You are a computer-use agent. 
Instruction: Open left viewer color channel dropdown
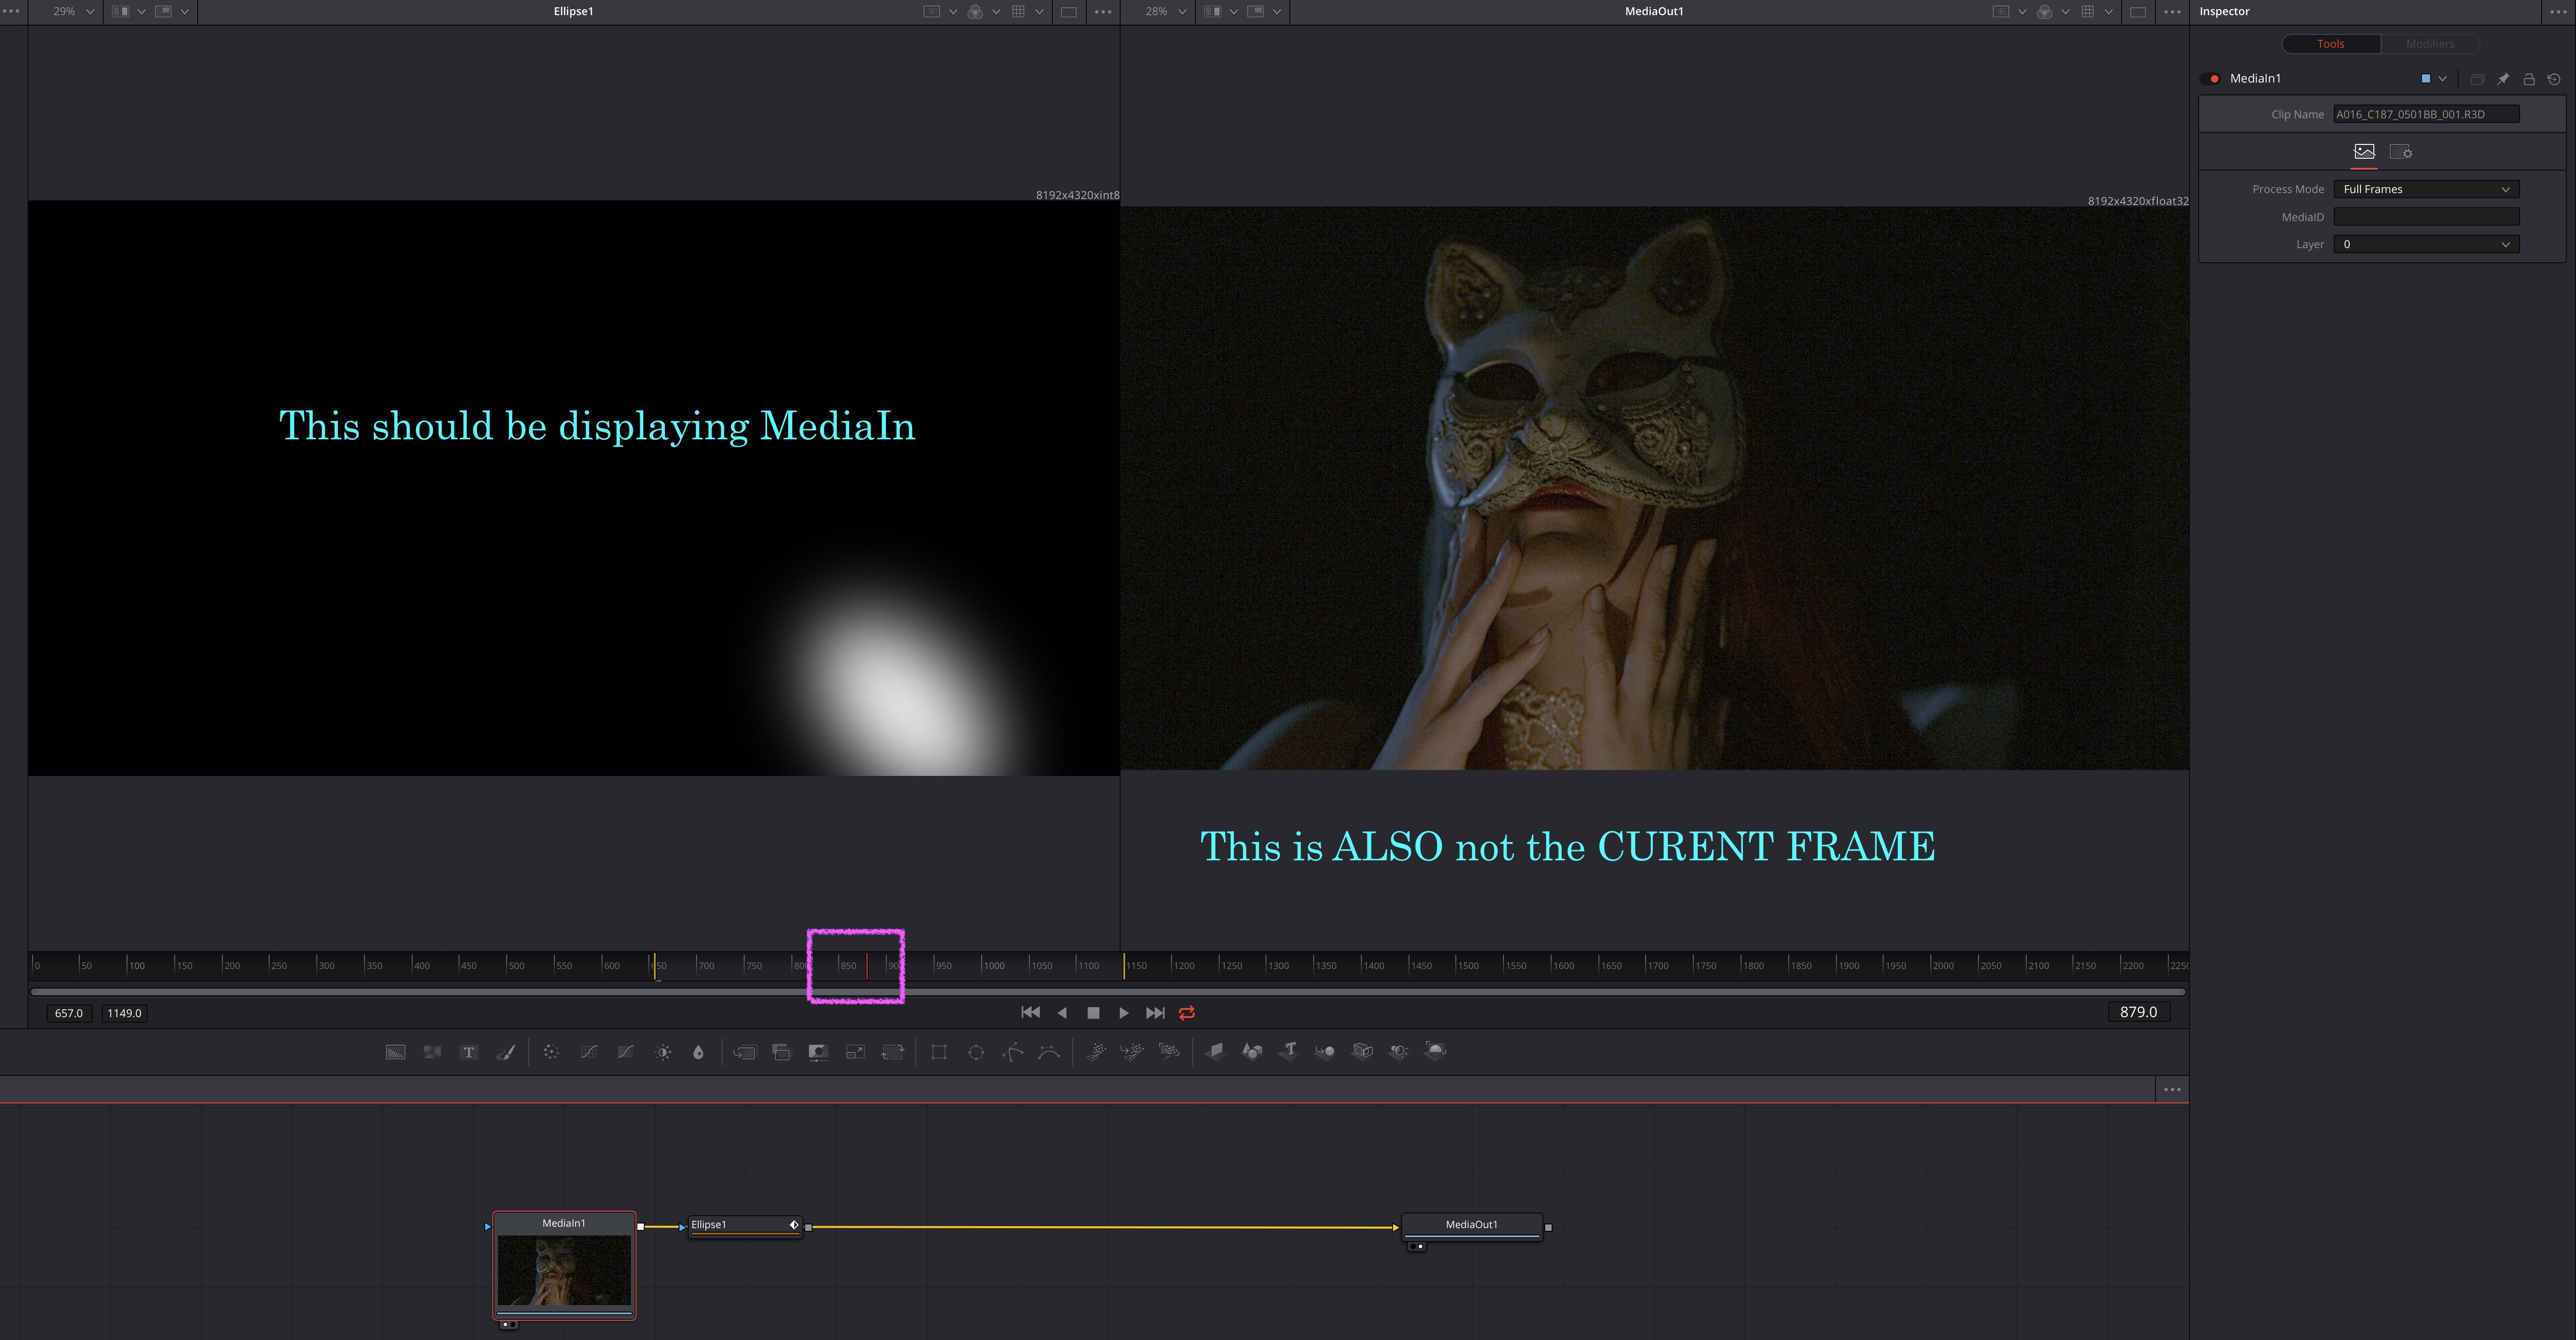click(x=996, y=12)
